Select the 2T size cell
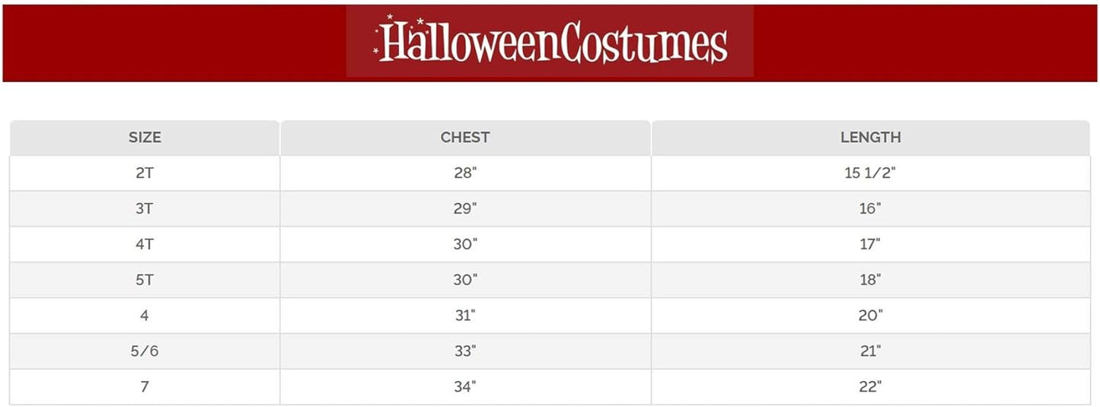This screenshot has height=407, width=1100. pos(145,173)
